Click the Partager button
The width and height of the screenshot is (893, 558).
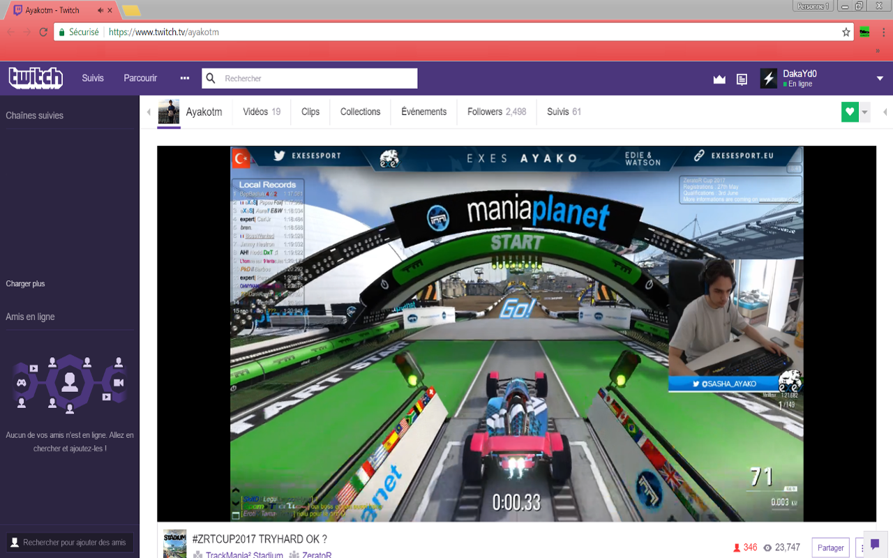(830, 548)
